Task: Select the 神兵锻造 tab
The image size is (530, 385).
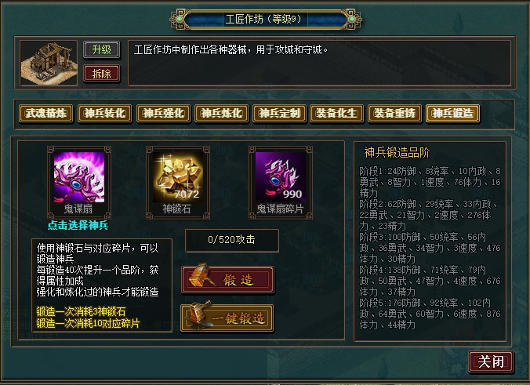Action: pyautogui.click(x=453, y=113)
